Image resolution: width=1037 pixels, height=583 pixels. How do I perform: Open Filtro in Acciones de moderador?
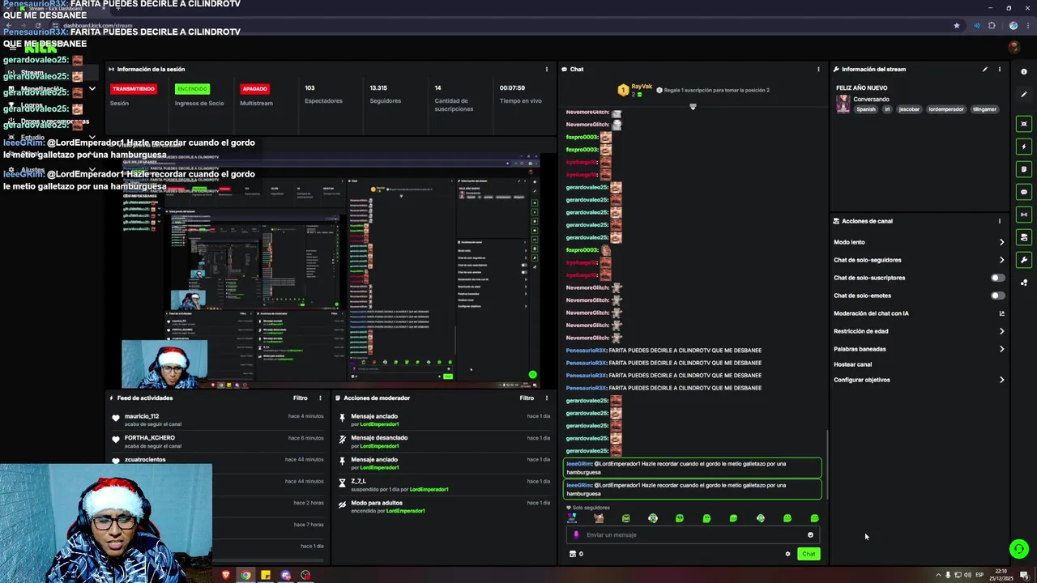(x=527, y=398)
